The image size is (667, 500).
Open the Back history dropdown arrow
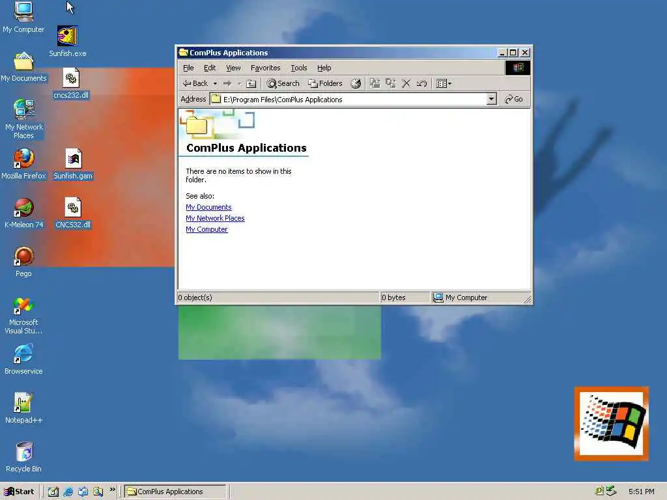point(215,83)
